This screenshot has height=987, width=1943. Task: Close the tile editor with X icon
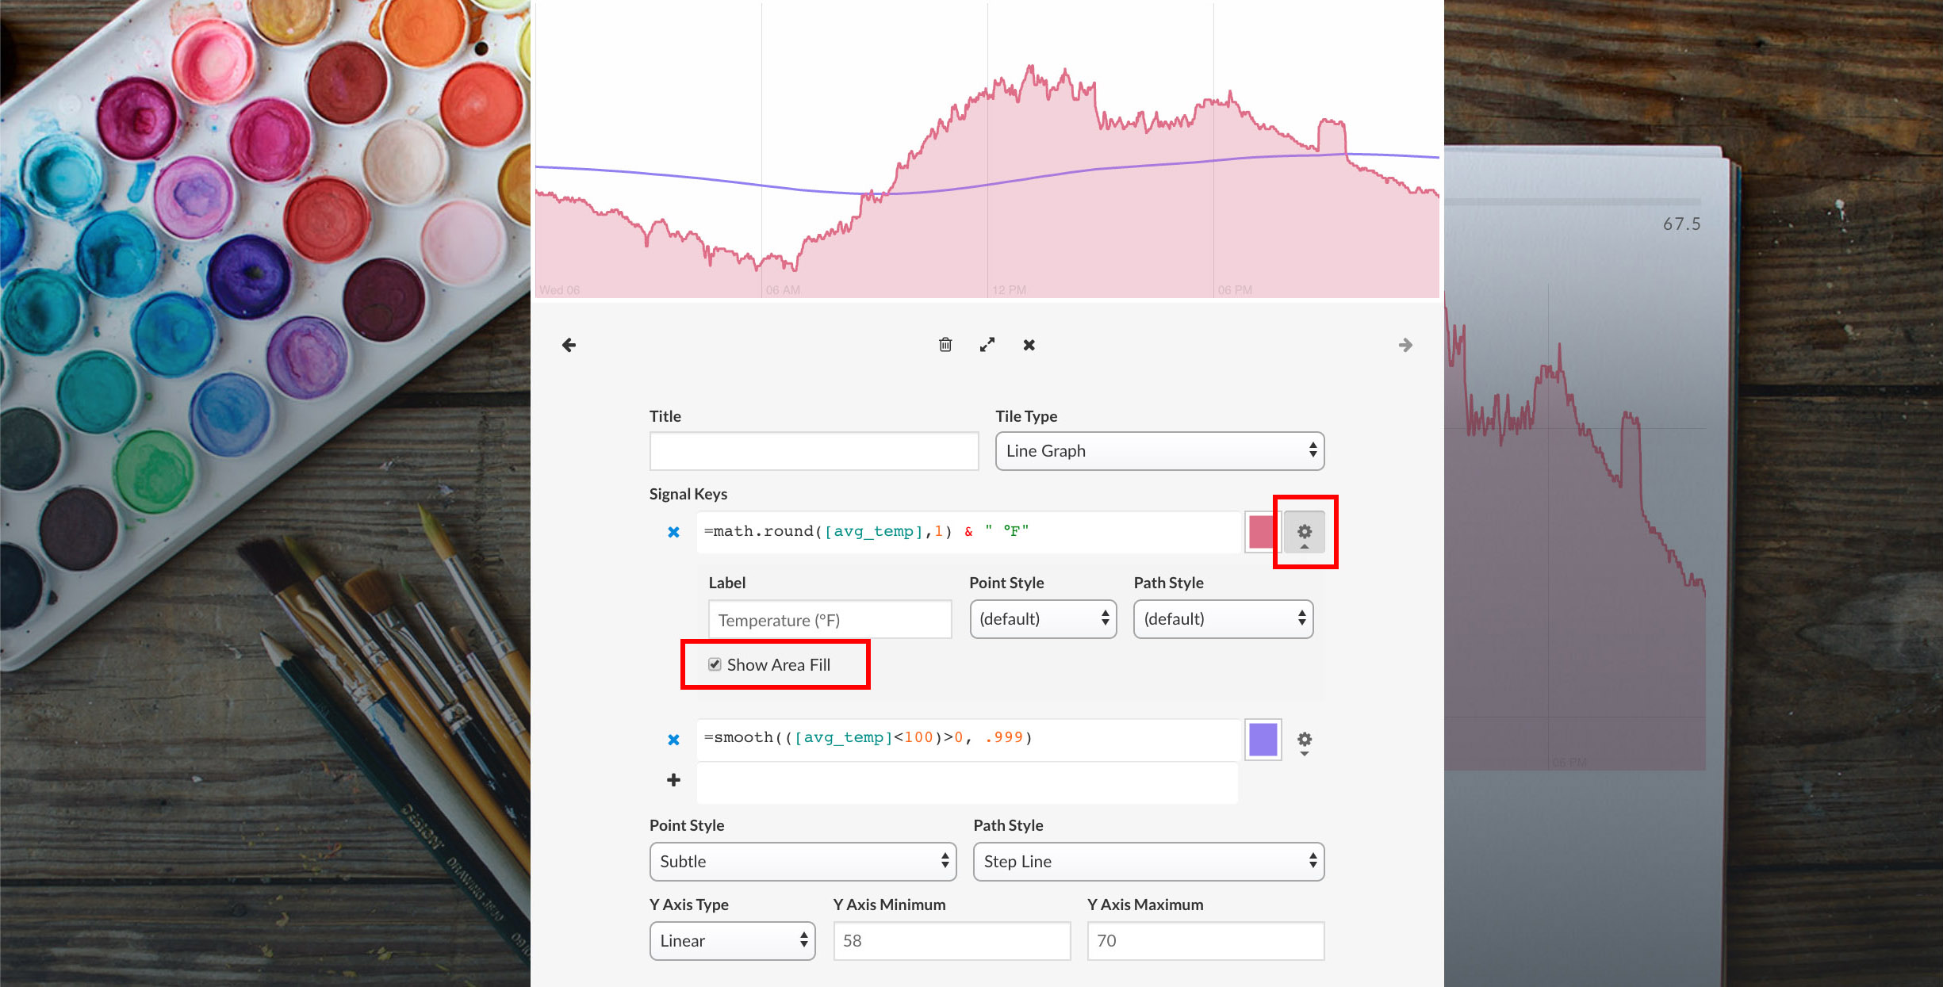(x=1029, y=345)
